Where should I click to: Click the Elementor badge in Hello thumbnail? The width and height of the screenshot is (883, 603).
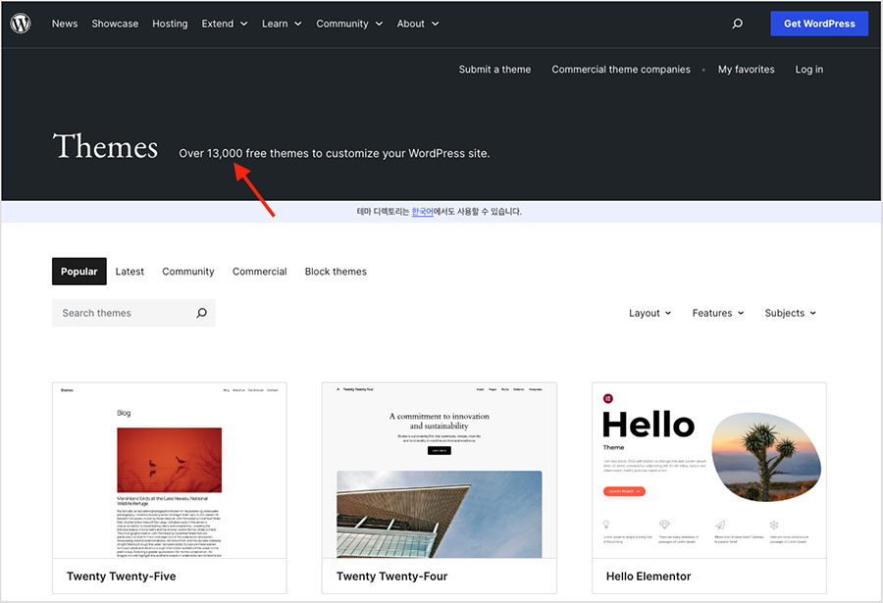pos(608,399)
